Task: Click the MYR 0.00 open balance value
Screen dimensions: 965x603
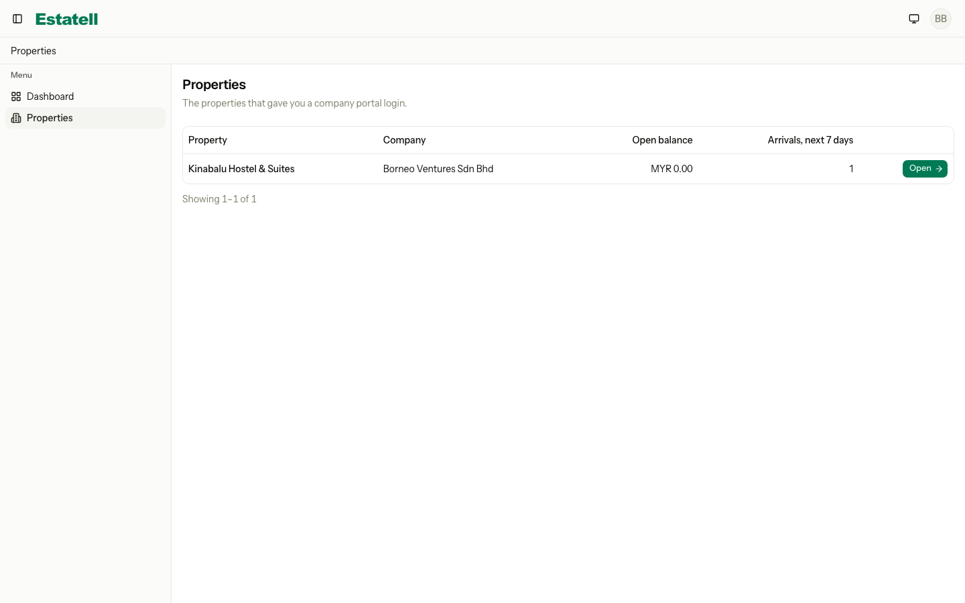Action: [671, 169]
